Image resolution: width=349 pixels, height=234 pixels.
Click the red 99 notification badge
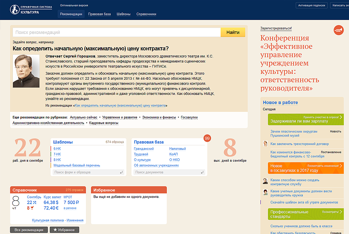(207, 138)
